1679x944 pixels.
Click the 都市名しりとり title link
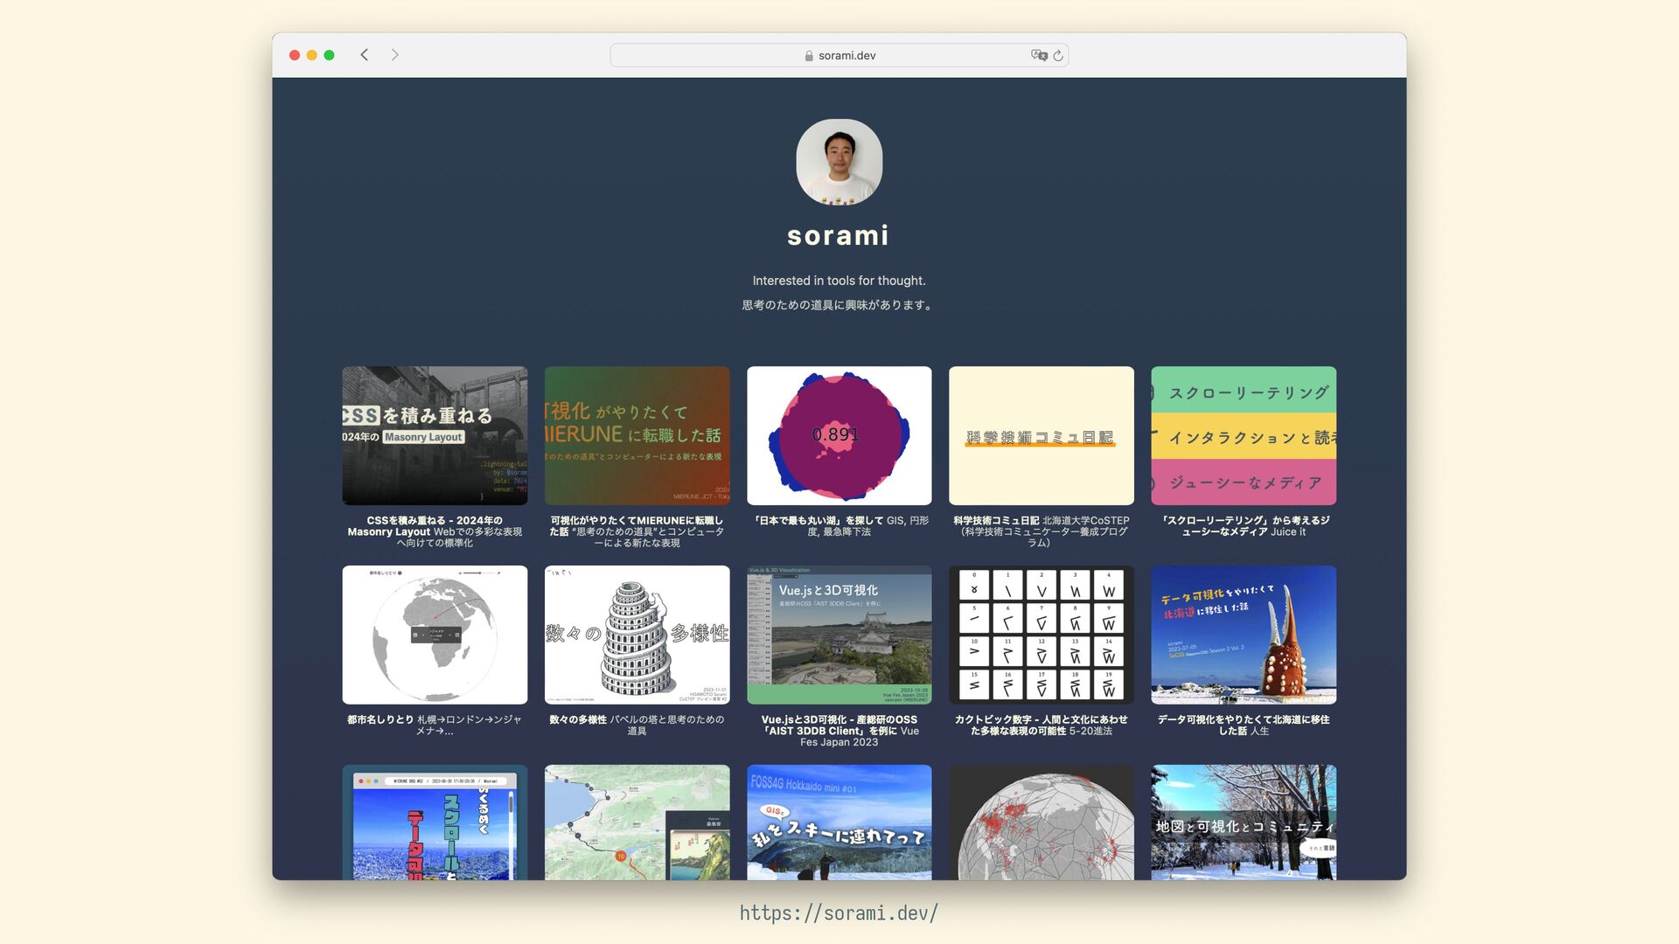[x=380, y=719]
